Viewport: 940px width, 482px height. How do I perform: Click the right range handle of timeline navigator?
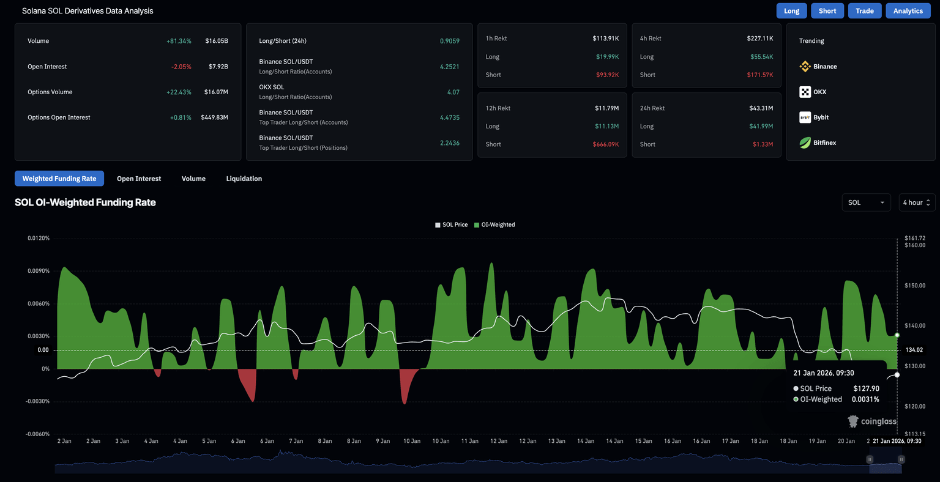[x=901, y=459]
